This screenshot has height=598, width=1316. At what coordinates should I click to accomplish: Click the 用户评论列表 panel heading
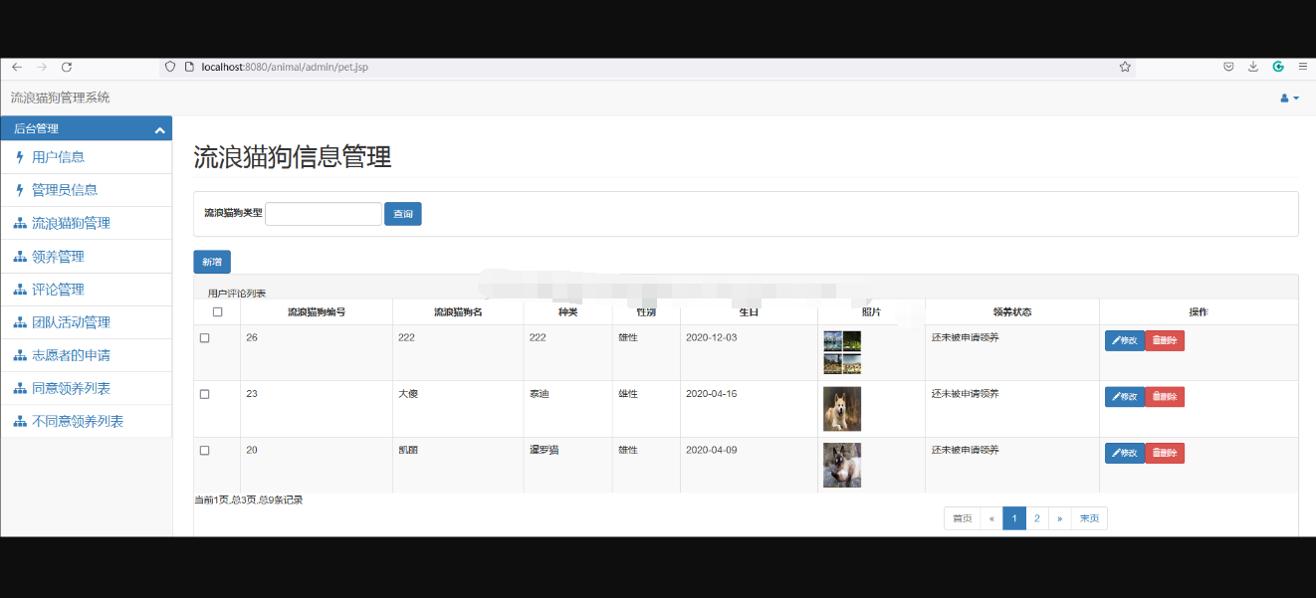(x=237, y=294)
